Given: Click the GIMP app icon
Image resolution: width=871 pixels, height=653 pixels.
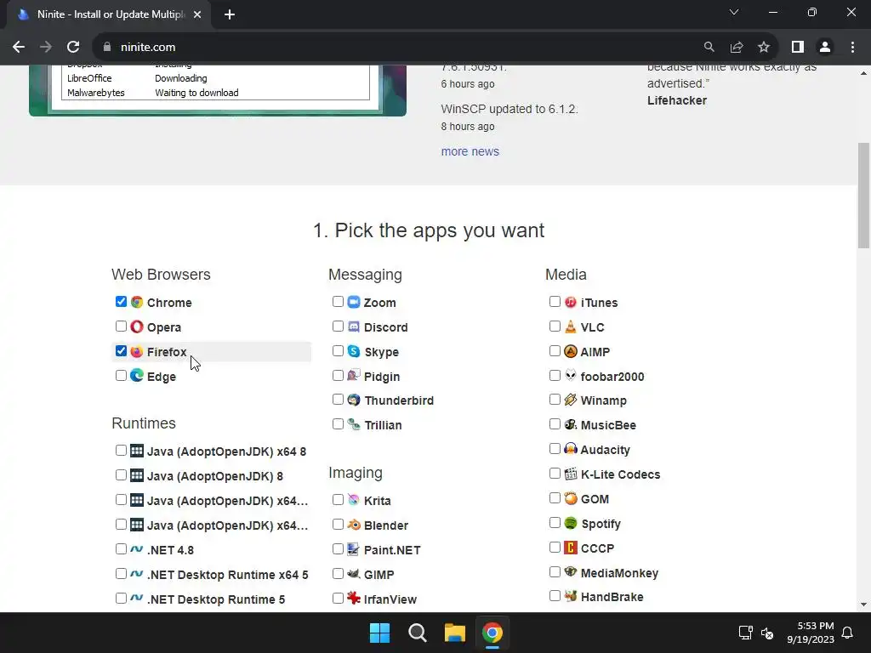Looking at the screenshot, I should 354,574.
